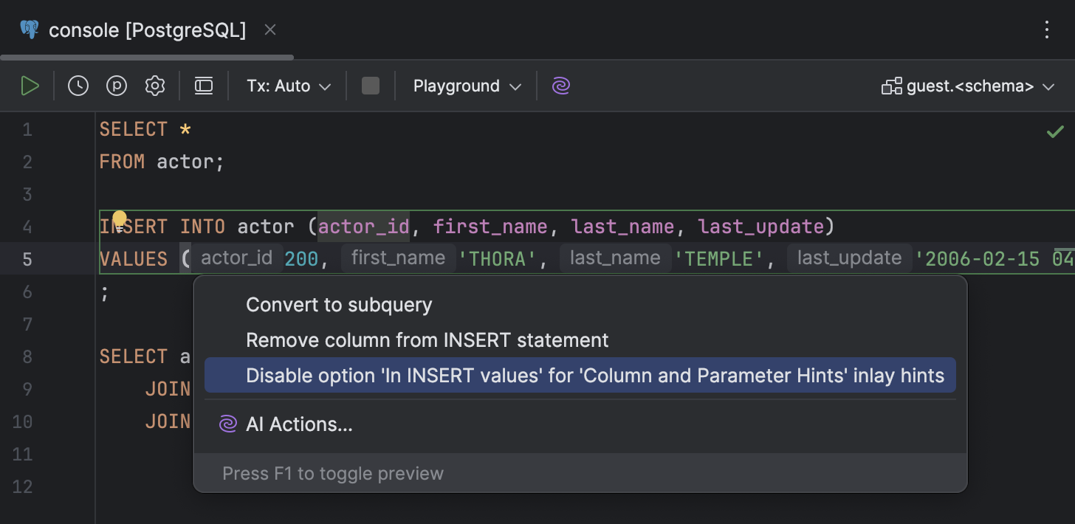Open the Playground session dropdown
This screenshot has height=524, width=1075.
pyautogui.click(x=465, y=86)
